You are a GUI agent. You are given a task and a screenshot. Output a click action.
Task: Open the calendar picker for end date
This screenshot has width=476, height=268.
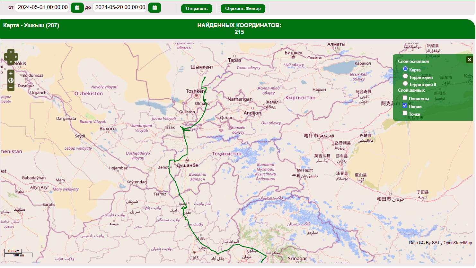point(154,8)
